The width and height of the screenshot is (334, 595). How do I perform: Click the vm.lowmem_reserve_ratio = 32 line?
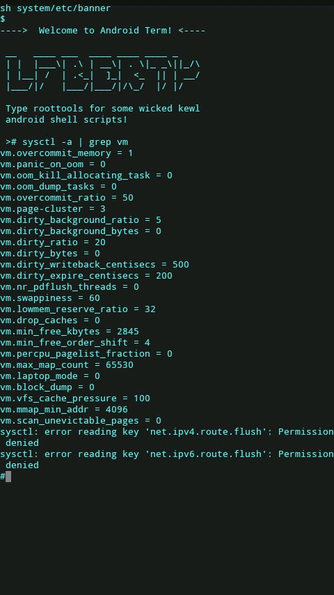tap(78, 309)
